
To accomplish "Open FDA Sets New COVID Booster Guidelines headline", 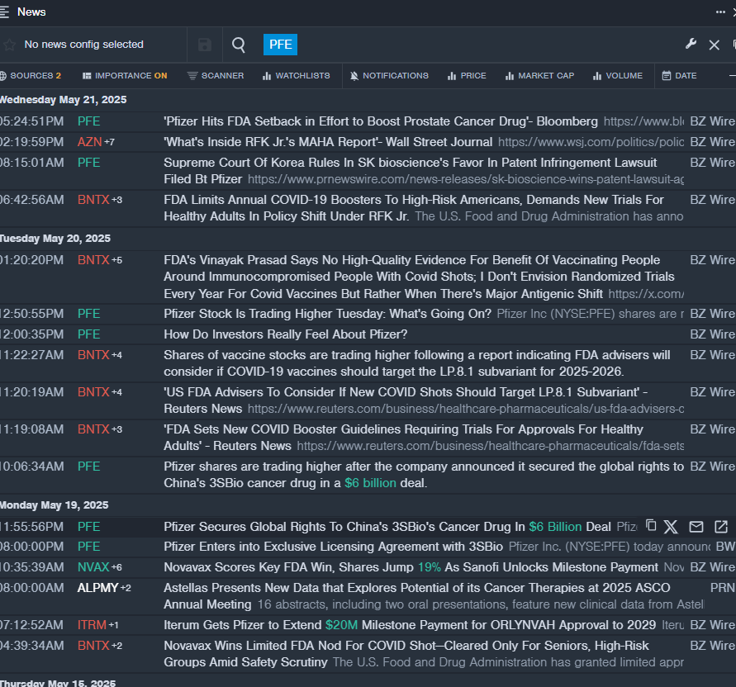I will pos(403,438).
